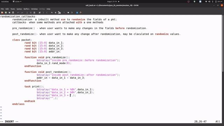224x126 pixels.
Task: Click the blue square tray icon
Action: point(200,1)
